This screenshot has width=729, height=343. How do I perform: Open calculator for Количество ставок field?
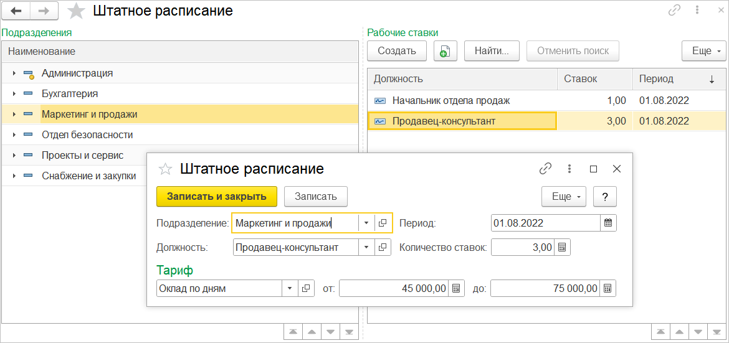point(562,247)
